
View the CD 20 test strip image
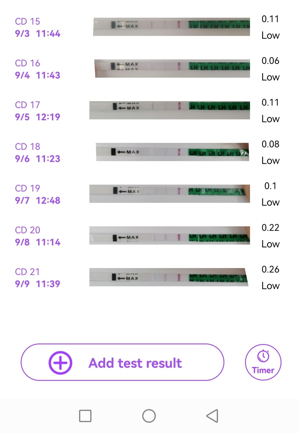tap(170, 235)
